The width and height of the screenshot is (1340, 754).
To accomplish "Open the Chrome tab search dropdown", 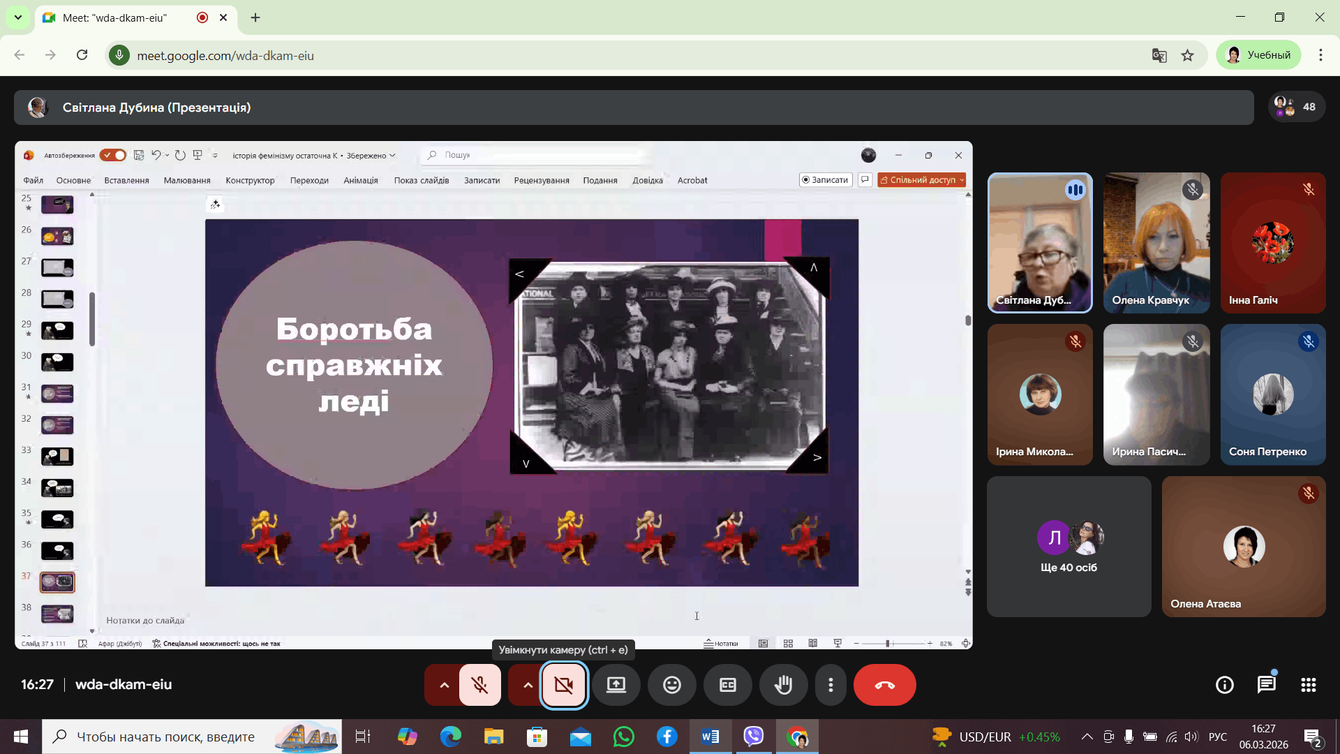I will tap(18, 17).
